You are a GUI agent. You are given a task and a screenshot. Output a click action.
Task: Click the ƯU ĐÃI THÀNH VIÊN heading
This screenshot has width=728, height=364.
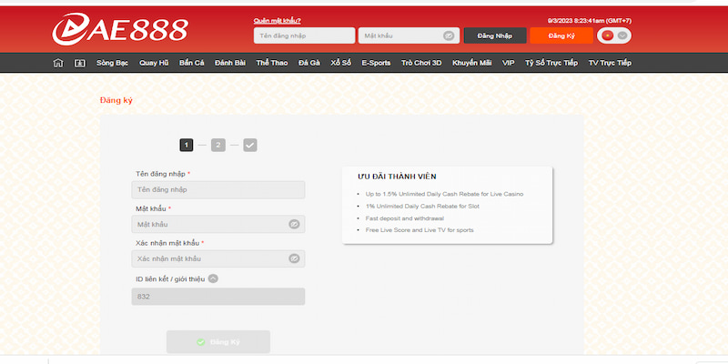coord(397,177)
